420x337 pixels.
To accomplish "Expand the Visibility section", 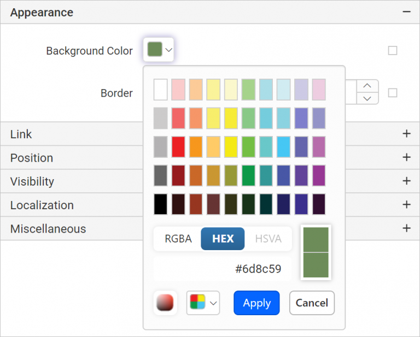I will coord(406,181).
